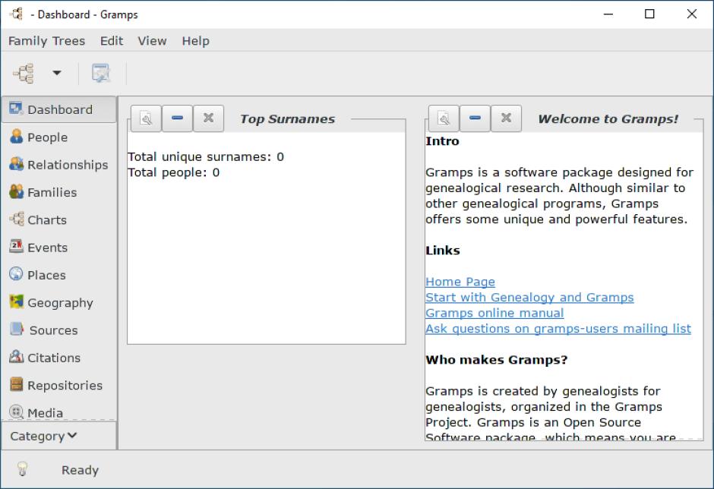Select the Media category

(x=58, y=411)
